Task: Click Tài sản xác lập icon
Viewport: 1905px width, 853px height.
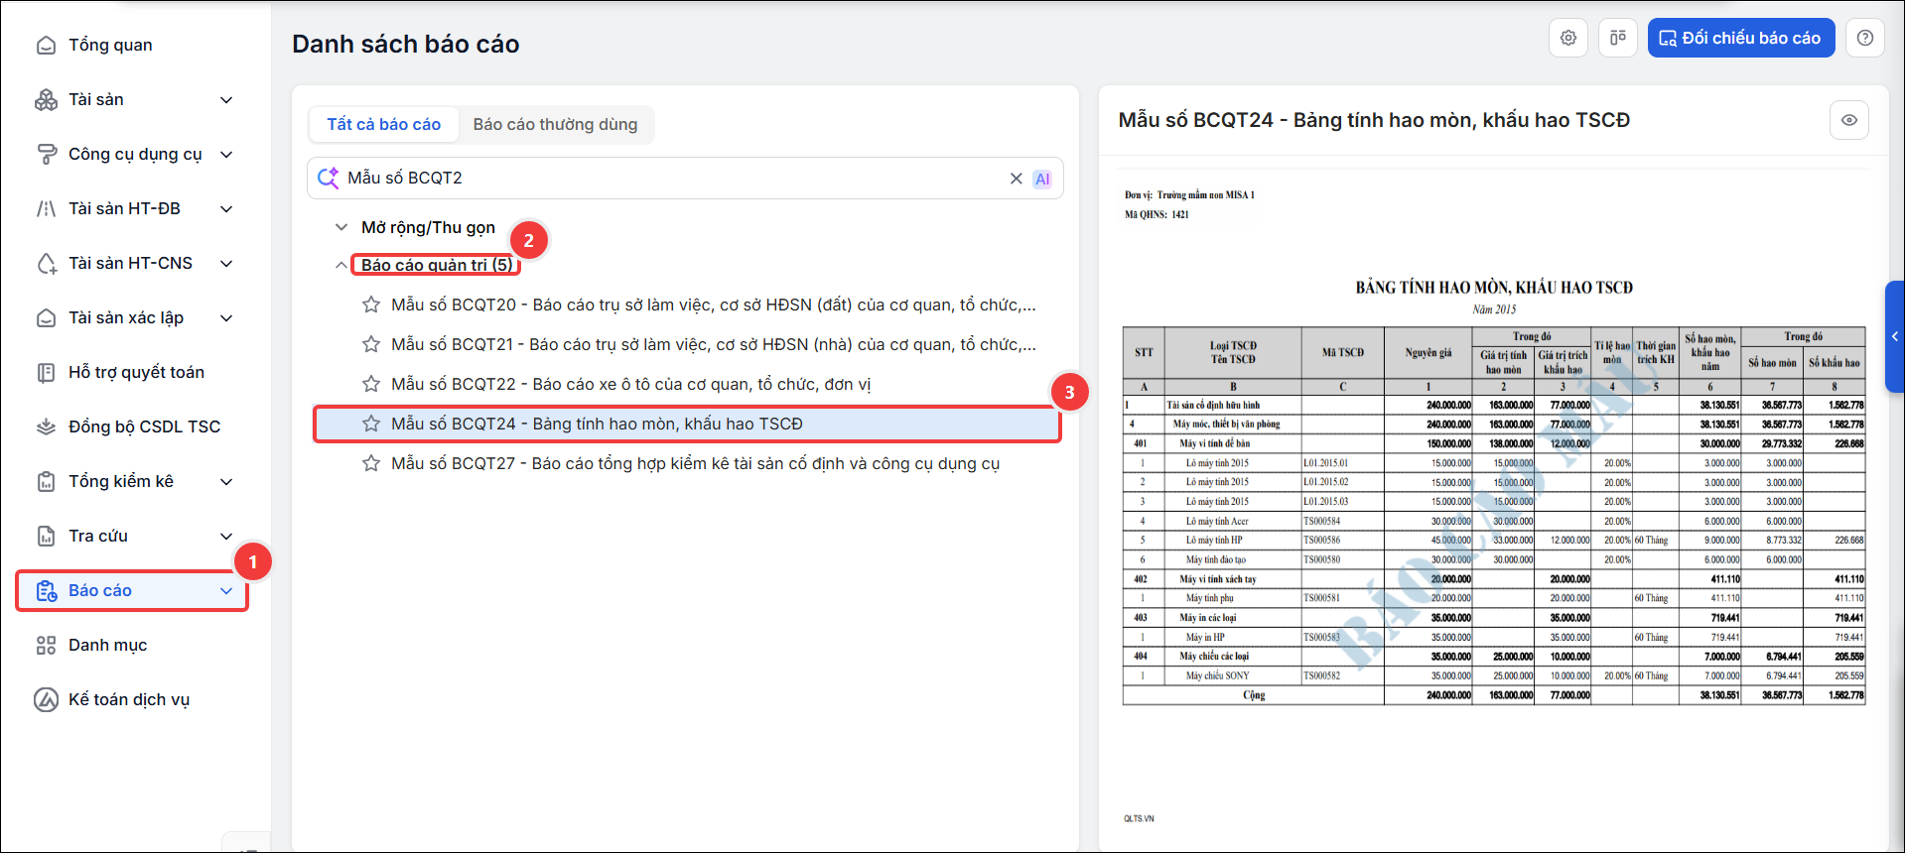Action: tap(46, 317)
